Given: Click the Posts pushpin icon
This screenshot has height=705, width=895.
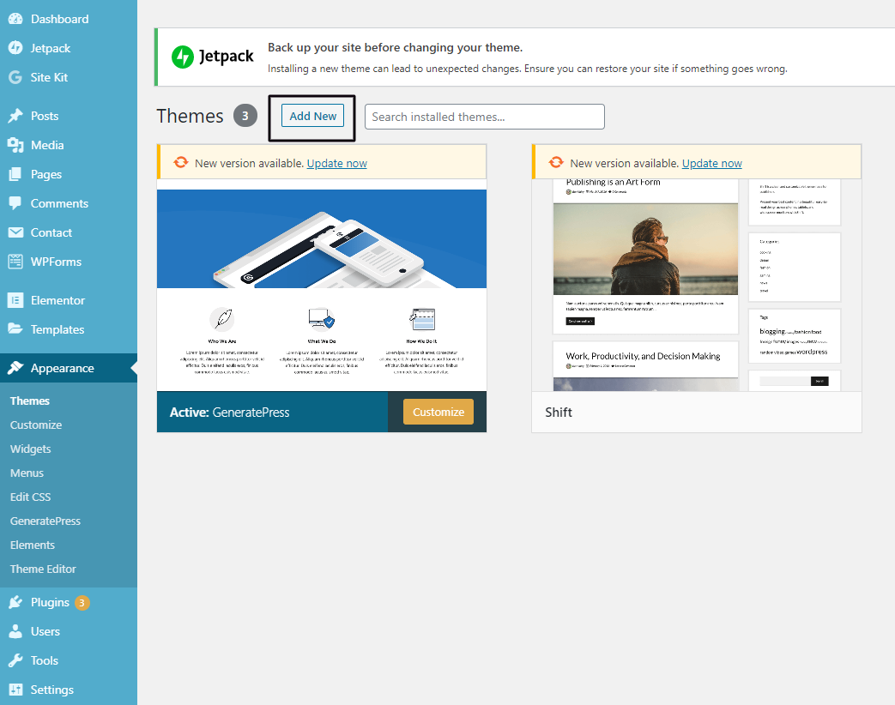Looking at the screenshot, I should point(15,116).
